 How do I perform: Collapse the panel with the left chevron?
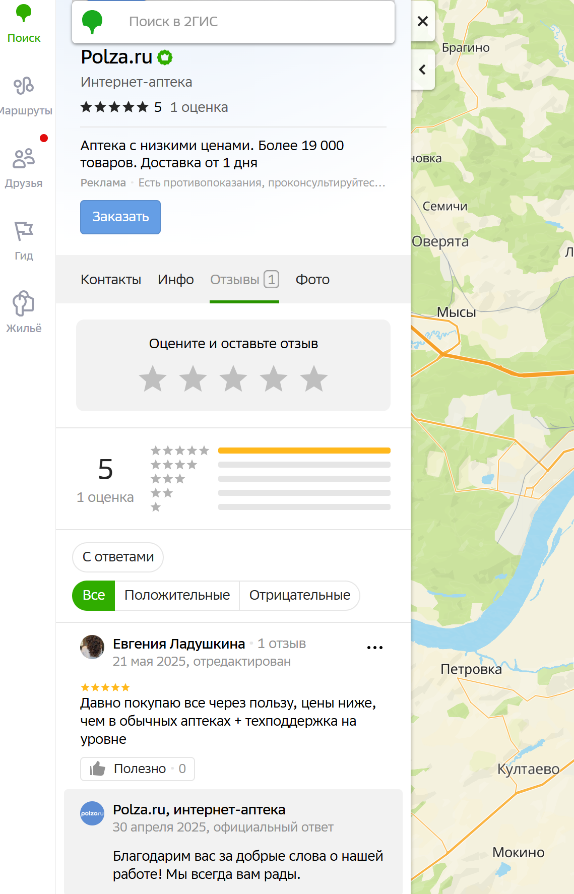click(x=423, y=70)
